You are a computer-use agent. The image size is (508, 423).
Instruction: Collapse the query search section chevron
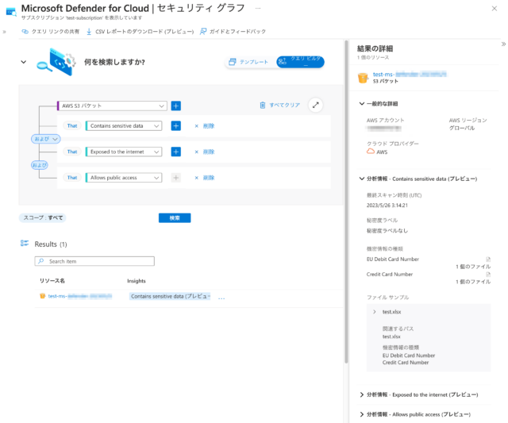coord(23,62)
